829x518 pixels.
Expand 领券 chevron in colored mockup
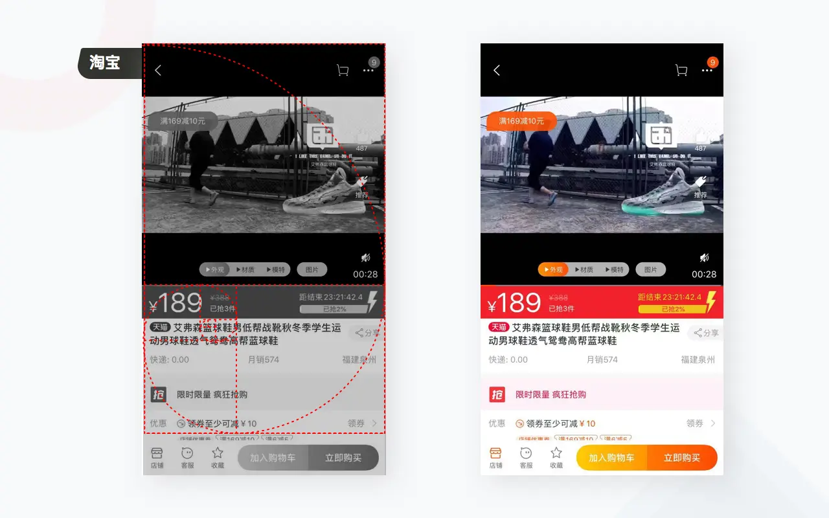713,423
